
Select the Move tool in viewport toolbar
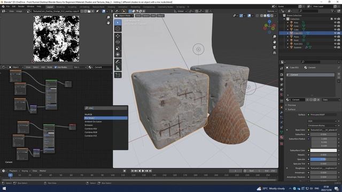tap(118, 36)
